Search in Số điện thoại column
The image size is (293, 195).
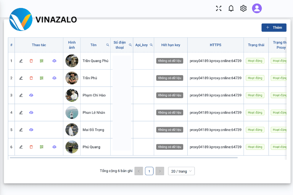click(x=130, y=45)
